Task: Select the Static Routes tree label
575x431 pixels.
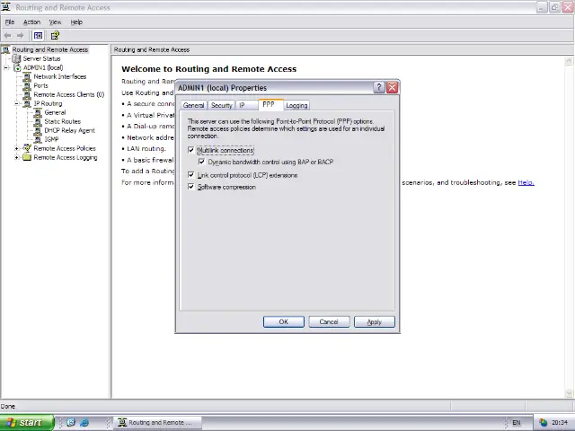Action: click(x=62, y=122)
